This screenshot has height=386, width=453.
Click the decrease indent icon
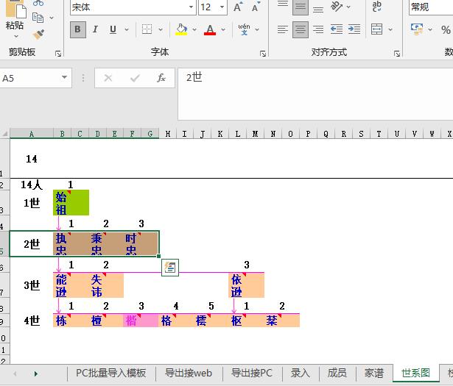point(336,30)
